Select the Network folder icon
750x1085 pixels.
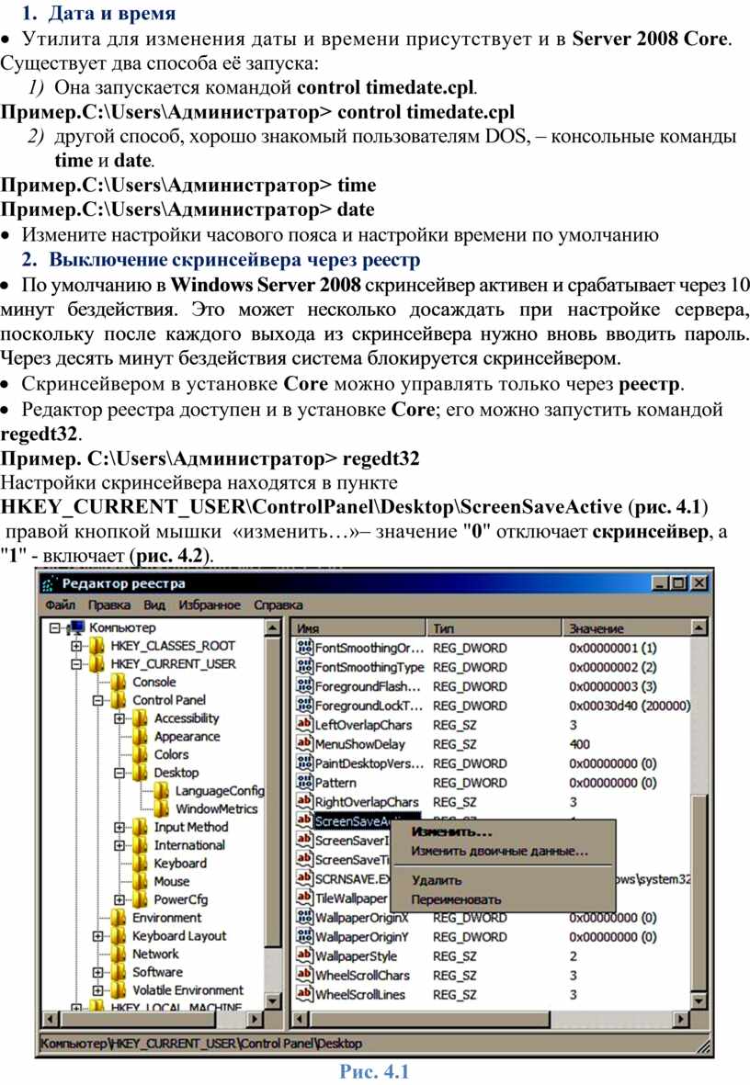[119, 954]
